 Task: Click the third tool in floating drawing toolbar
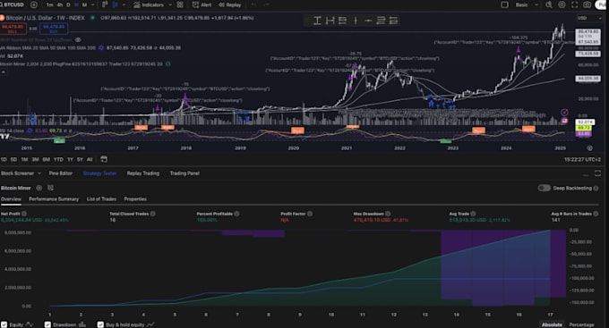tap(342, 21)
